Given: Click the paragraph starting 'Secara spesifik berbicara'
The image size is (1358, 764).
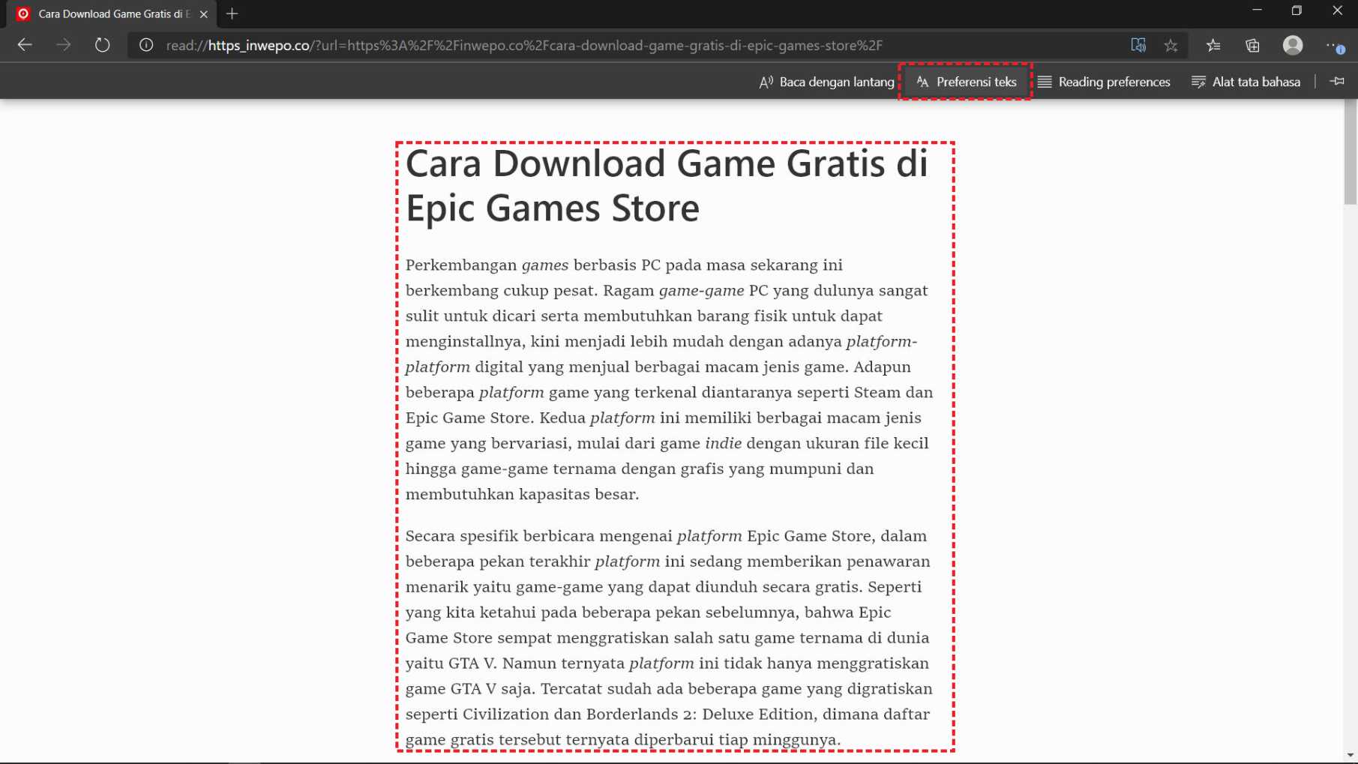Looking at the screenshot, I should coord(669,637).
